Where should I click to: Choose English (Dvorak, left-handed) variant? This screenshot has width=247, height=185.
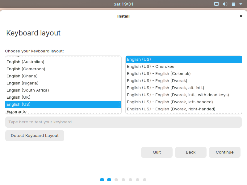[x=183, y=102]
